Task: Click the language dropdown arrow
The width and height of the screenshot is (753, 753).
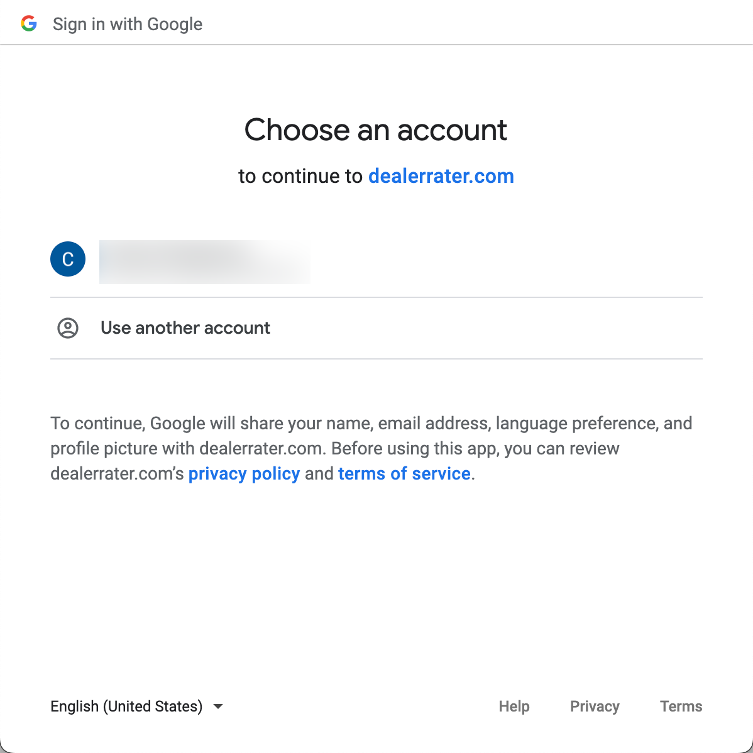Action: tap(218, 706)
